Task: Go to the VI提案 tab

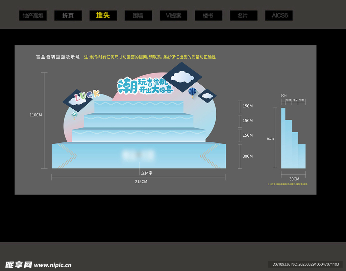Action: [173, 16]
